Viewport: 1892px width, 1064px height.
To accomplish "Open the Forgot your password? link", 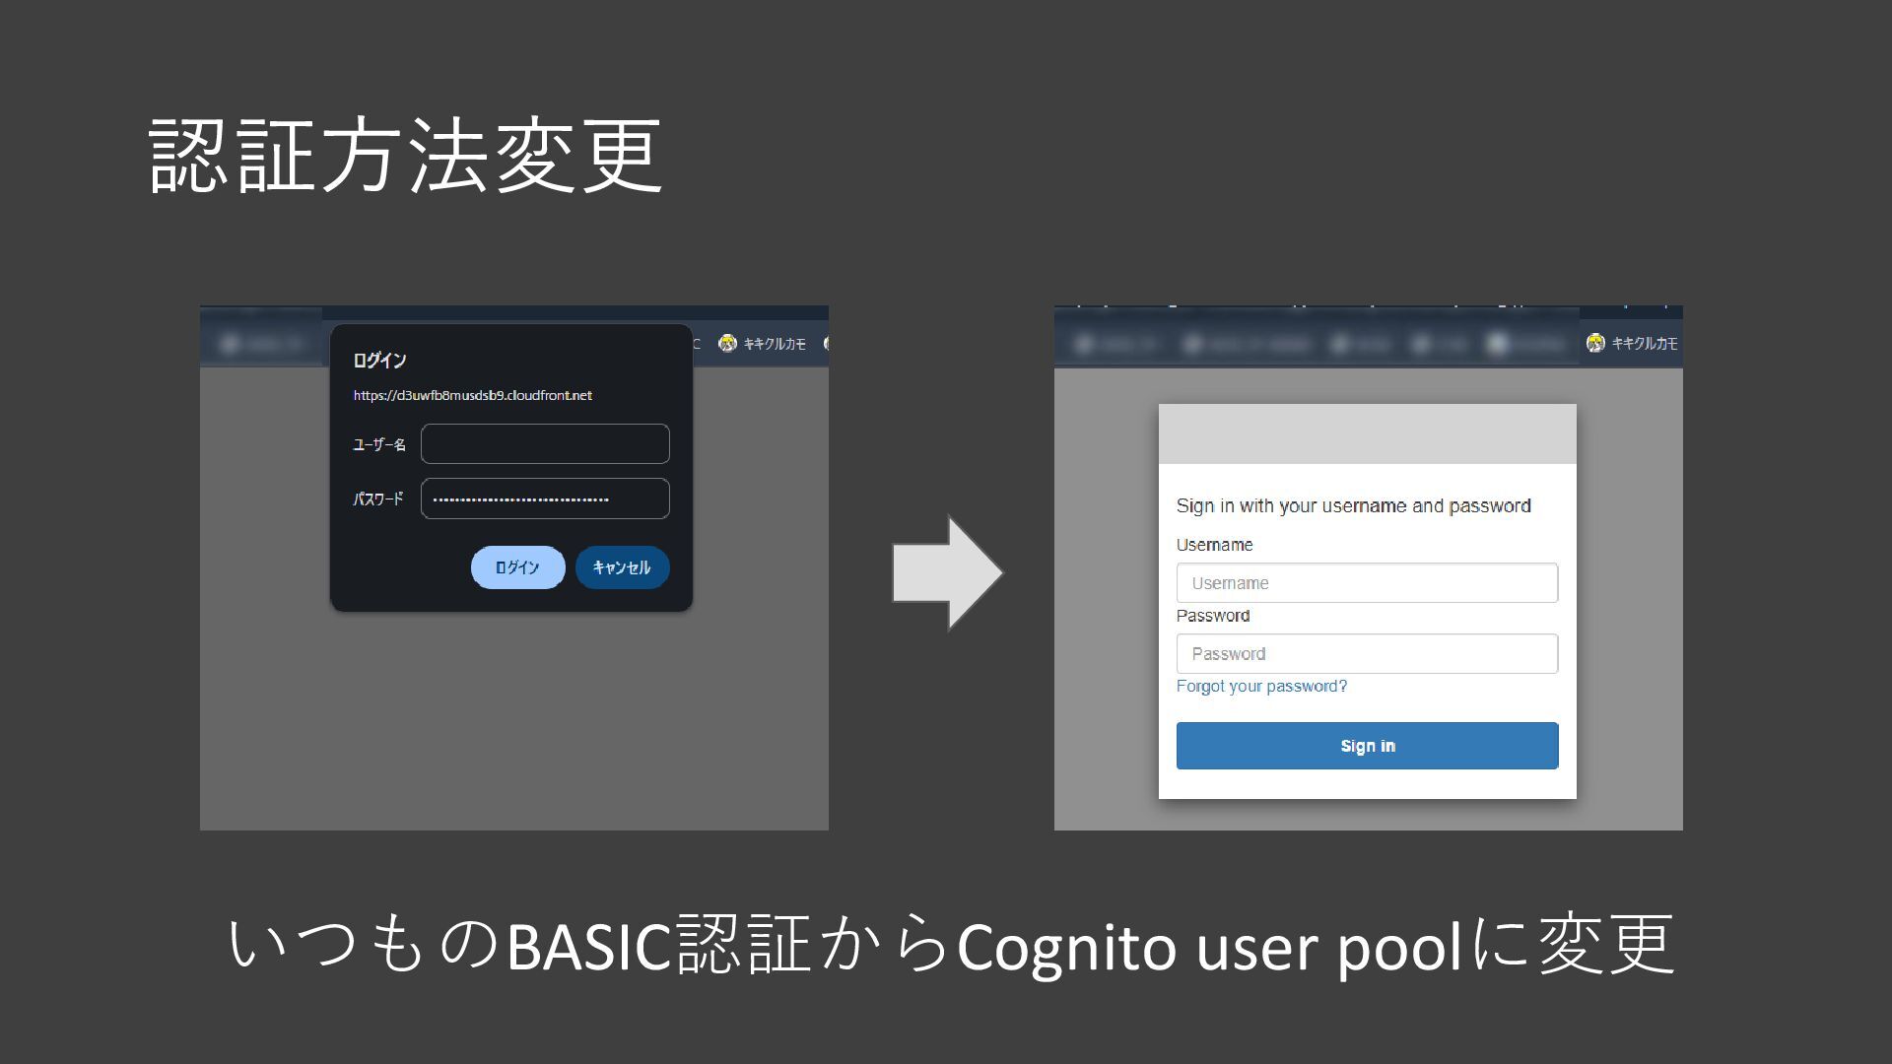I will [x=1261, y=687].
